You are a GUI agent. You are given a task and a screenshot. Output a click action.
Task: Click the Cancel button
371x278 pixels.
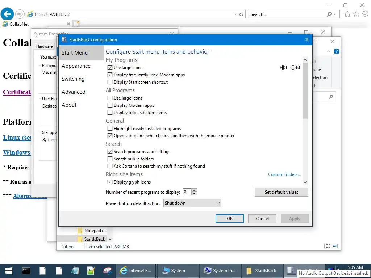pos(262,219)
